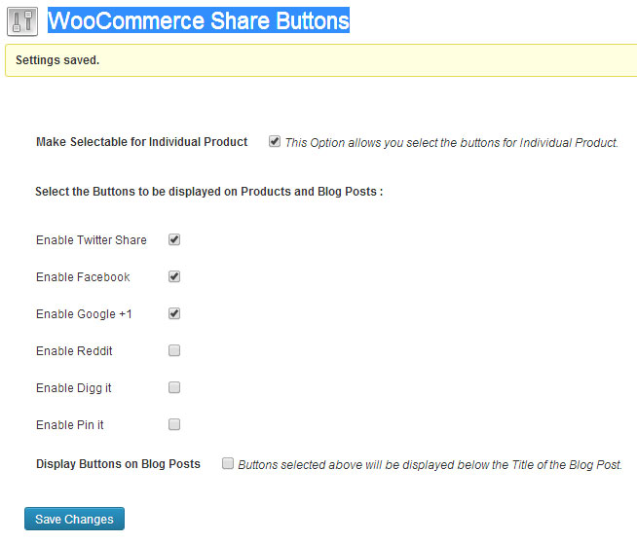Uncheck Make Selectable for Individual Product
The width and height of the screenshot is (637, 542).
(275, 141)
